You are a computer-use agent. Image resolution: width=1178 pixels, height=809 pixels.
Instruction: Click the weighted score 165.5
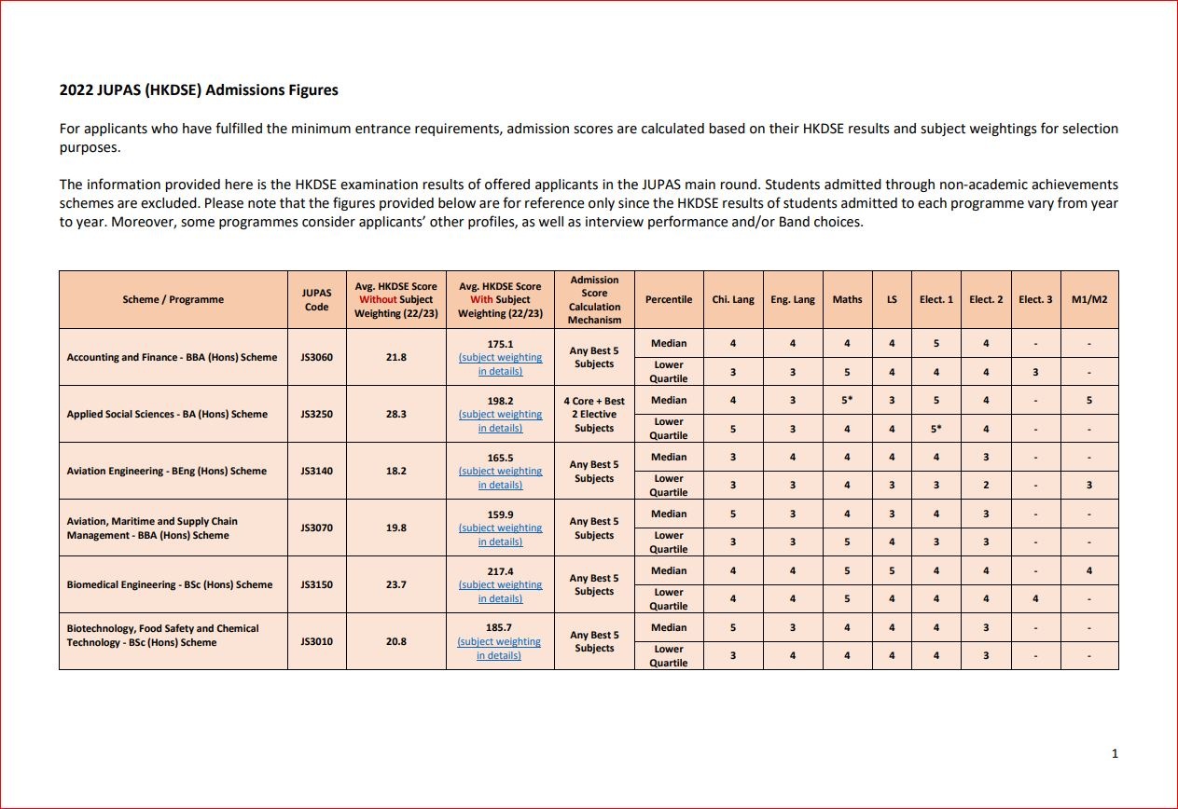(x=500, y=458)
